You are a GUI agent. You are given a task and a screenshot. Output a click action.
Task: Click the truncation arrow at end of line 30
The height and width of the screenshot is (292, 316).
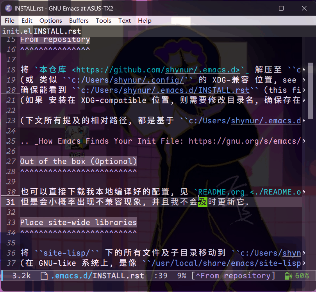click(304, 192)
